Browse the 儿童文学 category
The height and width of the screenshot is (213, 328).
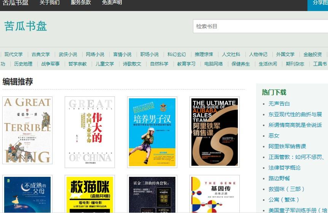coord(105,64)
